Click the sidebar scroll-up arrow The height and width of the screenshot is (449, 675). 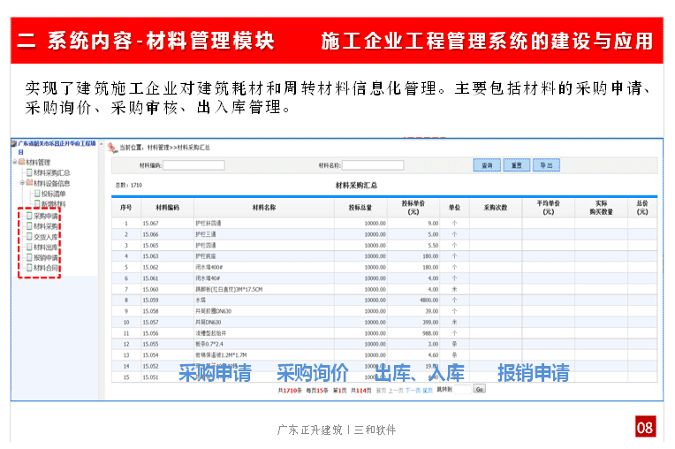coord(102,144)
